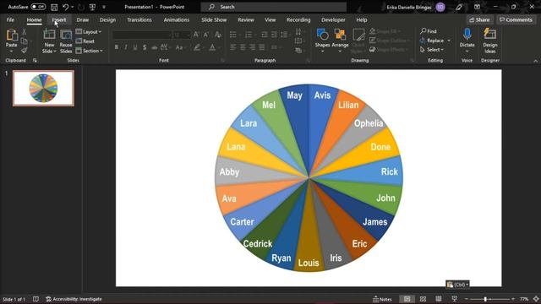This screenshot has width=541, height=304.
Task: Toggle Align Left paragraph
Action: pos(233,47)
